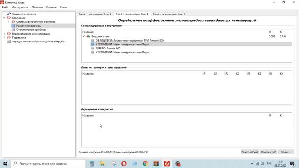Click the taskbar clock showing 23:57

280,164
